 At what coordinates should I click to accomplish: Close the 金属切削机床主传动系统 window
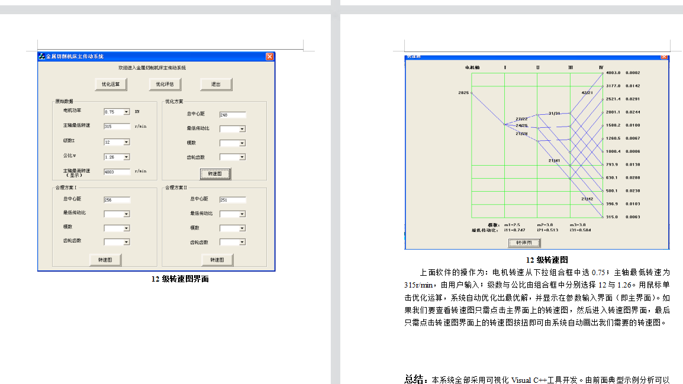point(270,57)
